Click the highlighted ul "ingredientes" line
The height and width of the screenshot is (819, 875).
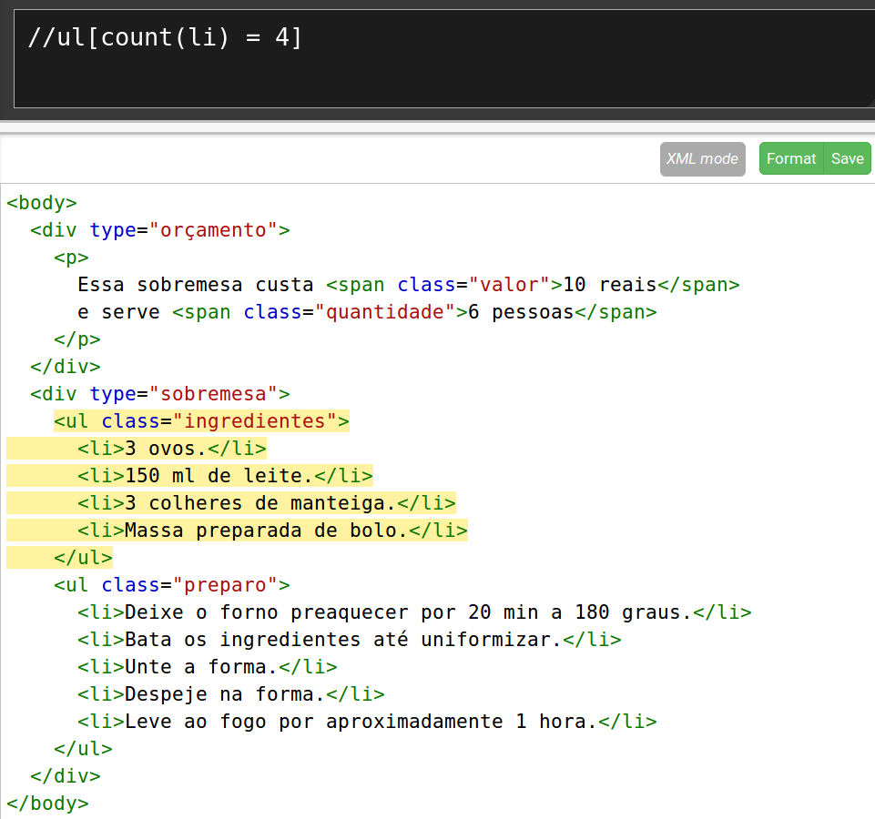click(201, 421)
